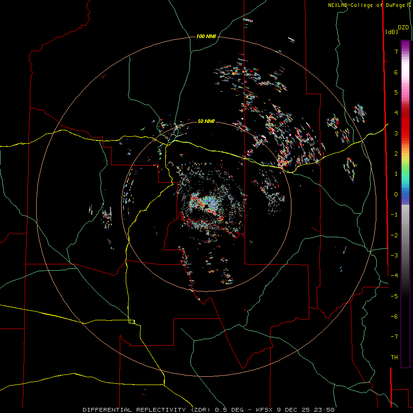Click the 0 value on the color scale
The height and width of the screenshot is (413, 413).
(x=396, y=195)
